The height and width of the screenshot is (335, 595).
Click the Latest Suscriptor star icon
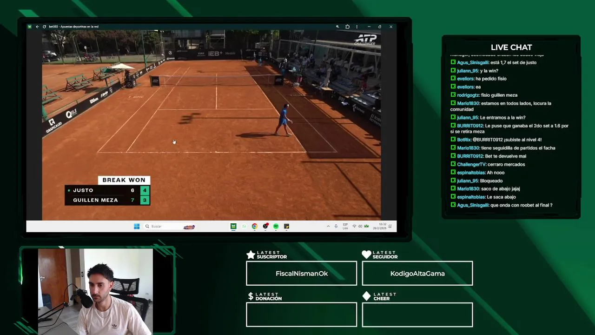pyautogui.click(x=251, y=255)
